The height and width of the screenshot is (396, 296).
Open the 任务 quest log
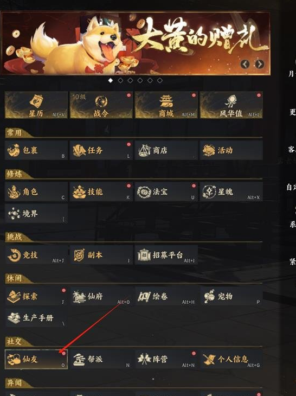tap(101, 150)
